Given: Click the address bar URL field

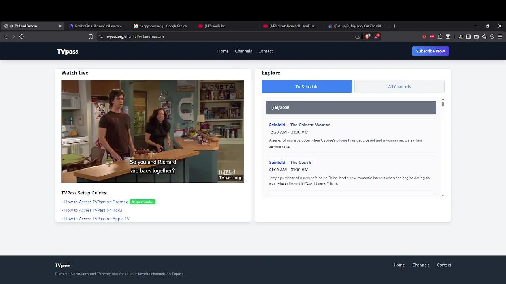Looking at the screenshot, I should pos(229,36).
